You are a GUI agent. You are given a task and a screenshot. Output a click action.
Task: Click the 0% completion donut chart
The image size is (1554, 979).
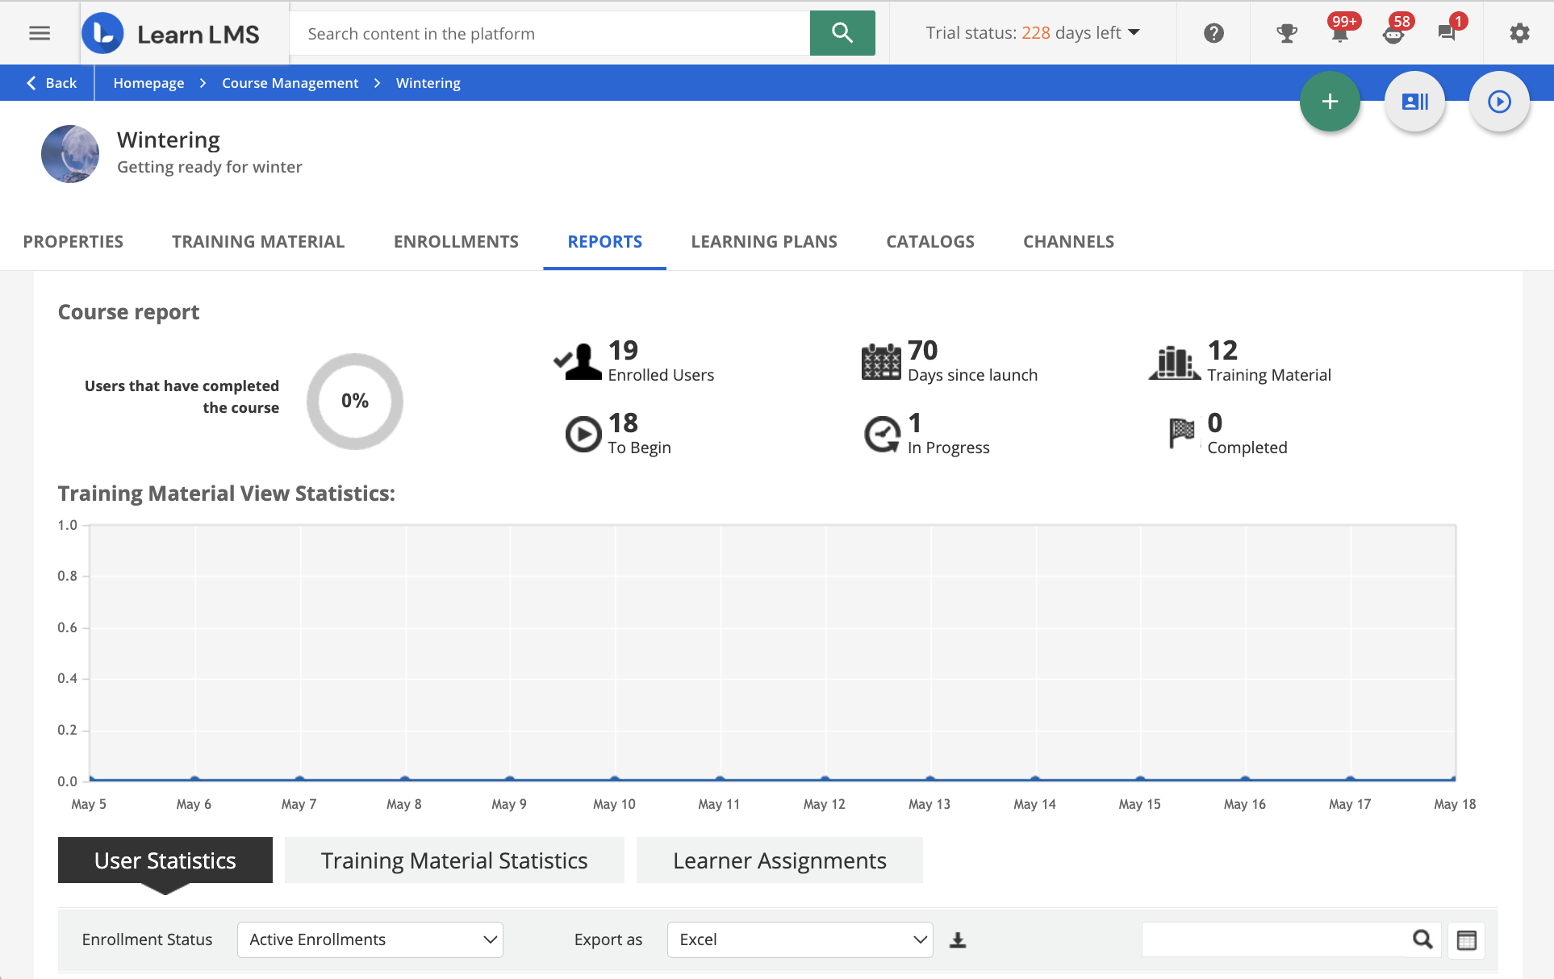point(354,401)
